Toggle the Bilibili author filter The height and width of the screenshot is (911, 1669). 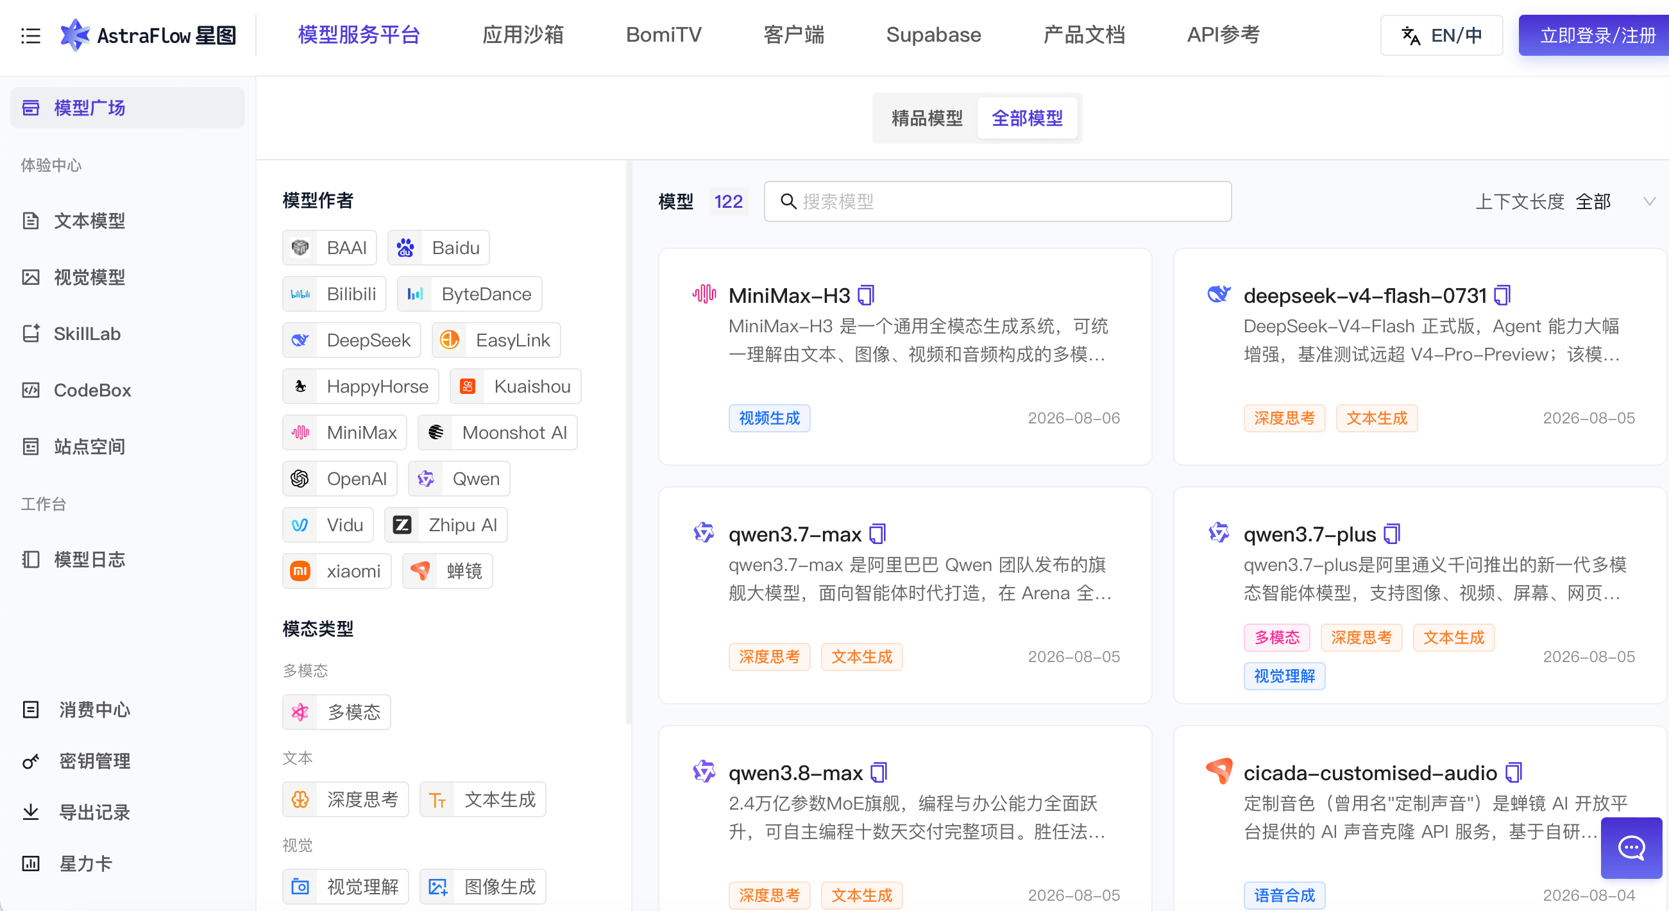click(x=334, y=294)
